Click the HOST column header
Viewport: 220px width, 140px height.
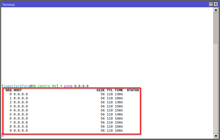coord(18,90)
